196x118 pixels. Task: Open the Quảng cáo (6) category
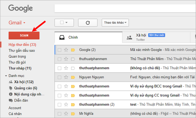click(26, 88)
